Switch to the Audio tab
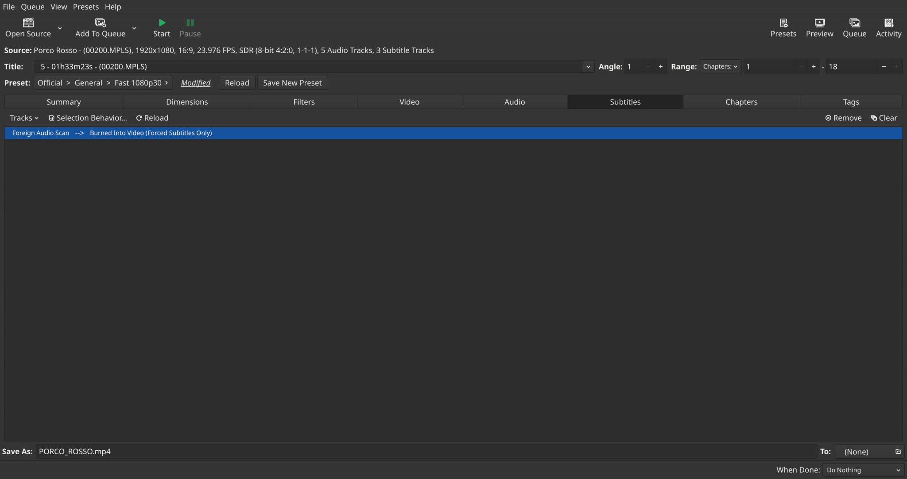Image resolution: width=907 pixels, height=479 pixels. click(514, 102)
